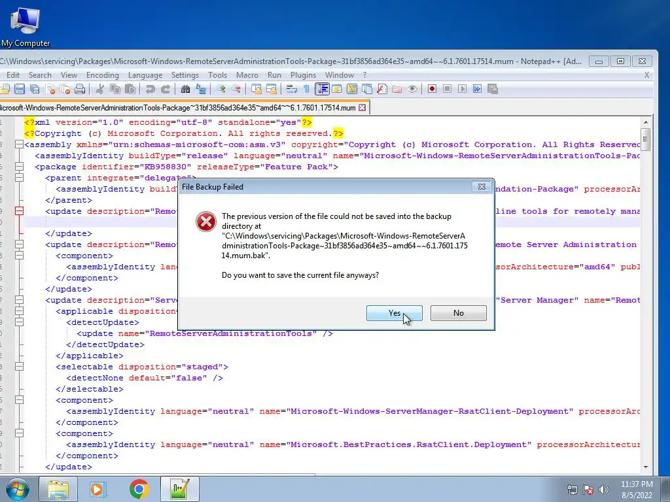Image resolution: width=670 pixels, height=502 pixels.
Task: Click the Save All toolbar icon
Action: [x=35, y=89]
